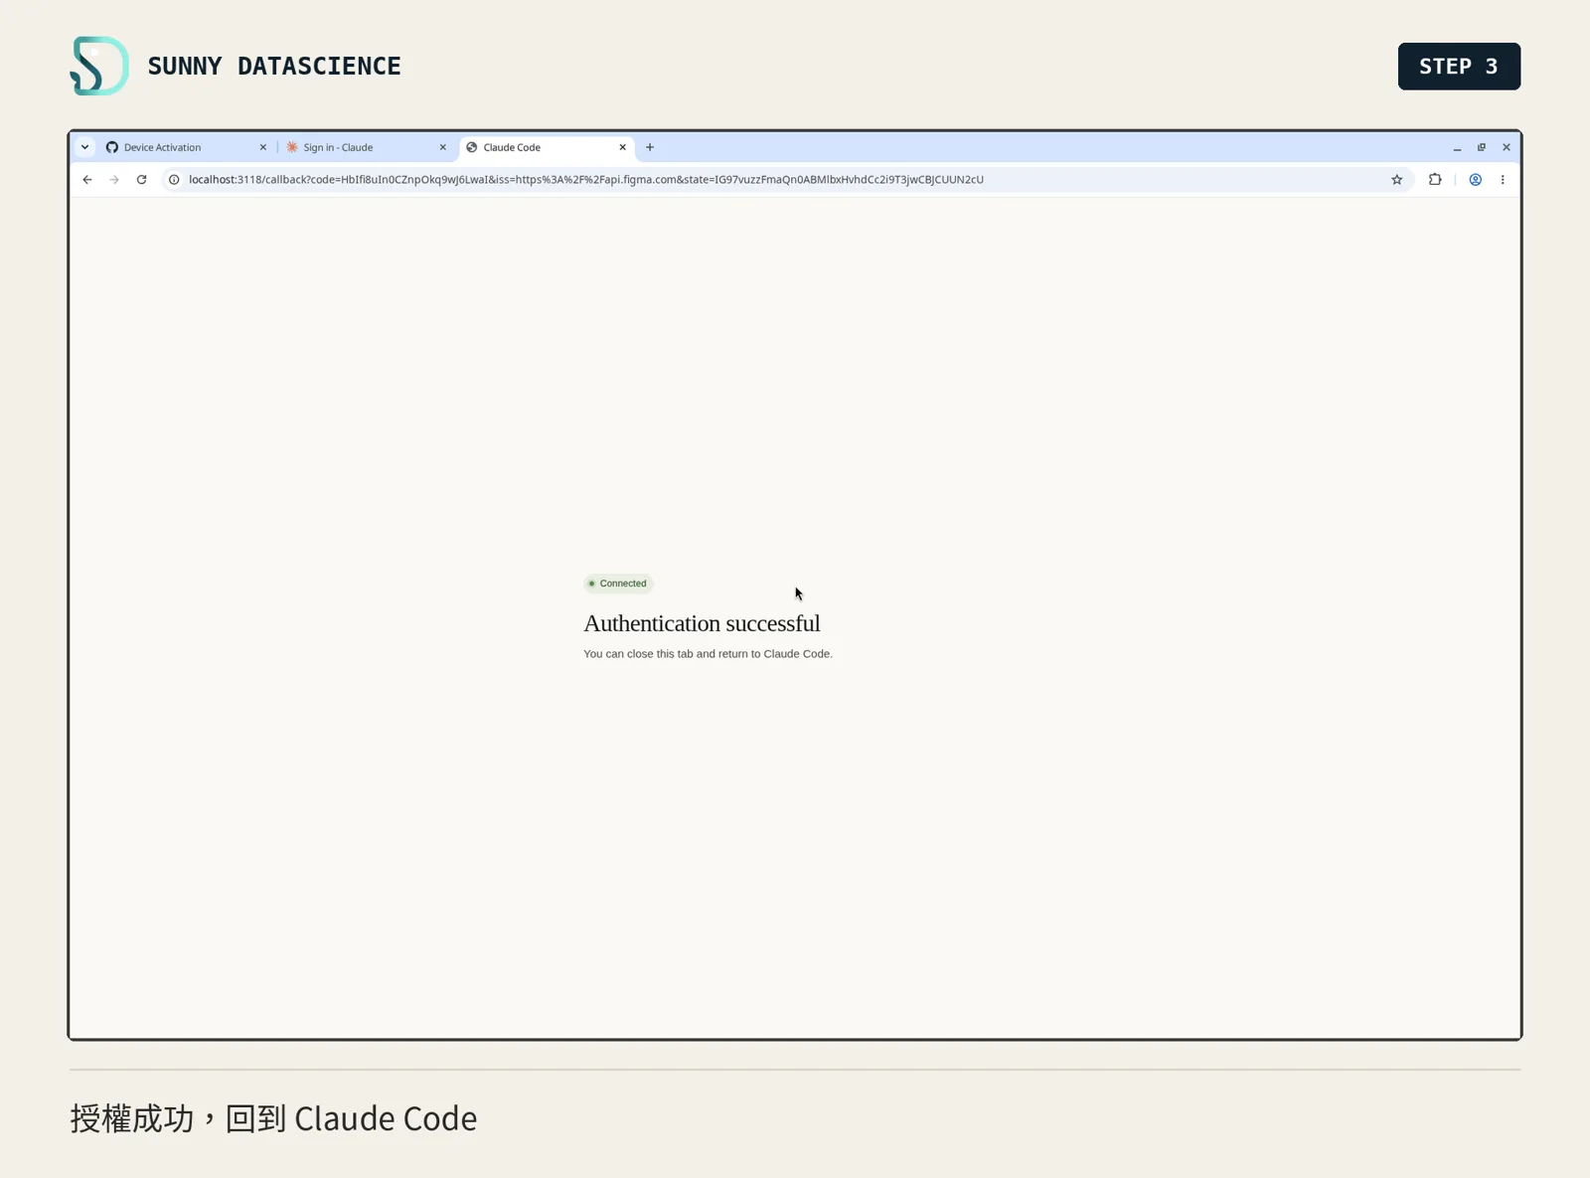Open the tab search dropdown arrow
This screenshot has width=1590, height=1178.
pyautogui.click(x=85, y=147)
